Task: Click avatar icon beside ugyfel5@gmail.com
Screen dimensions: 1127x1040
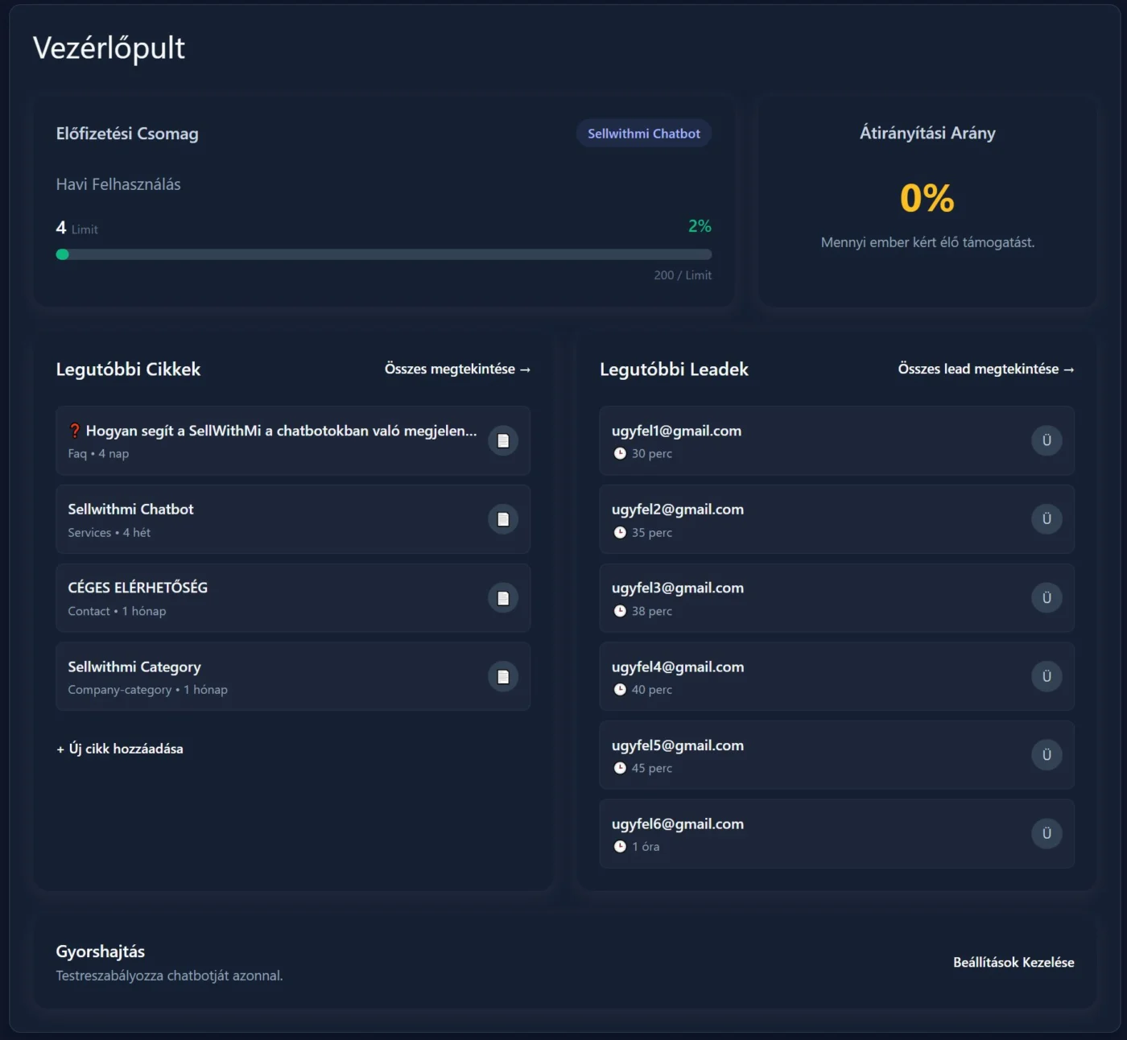Action: (1046, 755)
